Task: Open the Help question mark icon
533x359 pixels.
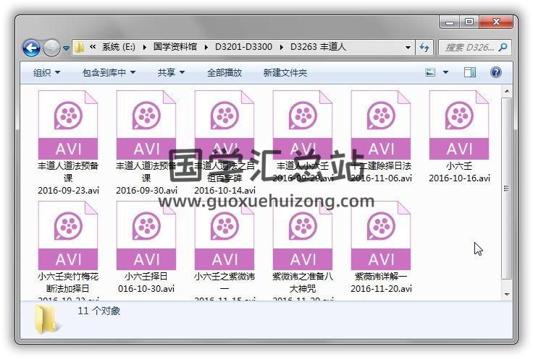Action: pos(496,72)
